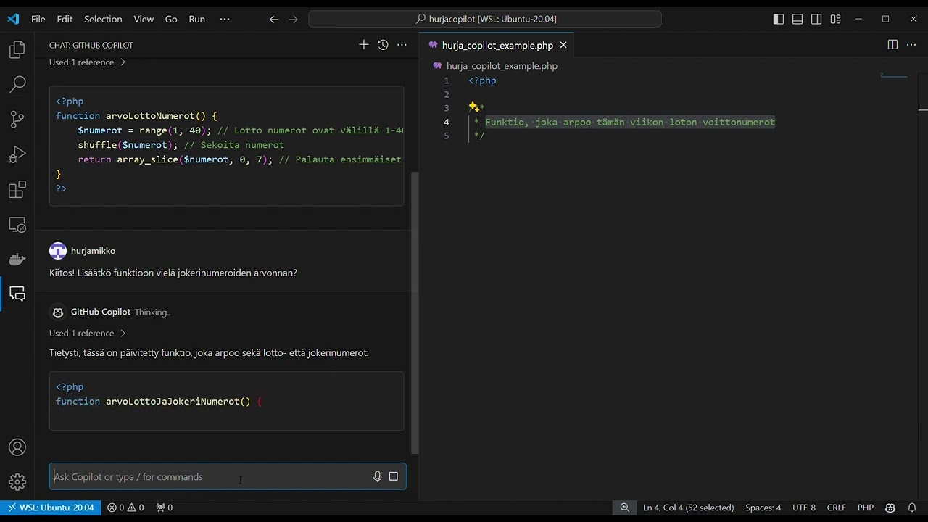Expand first Used 1 reference
The width and height of the screenshot is (928, 522).
coord(88,62)
